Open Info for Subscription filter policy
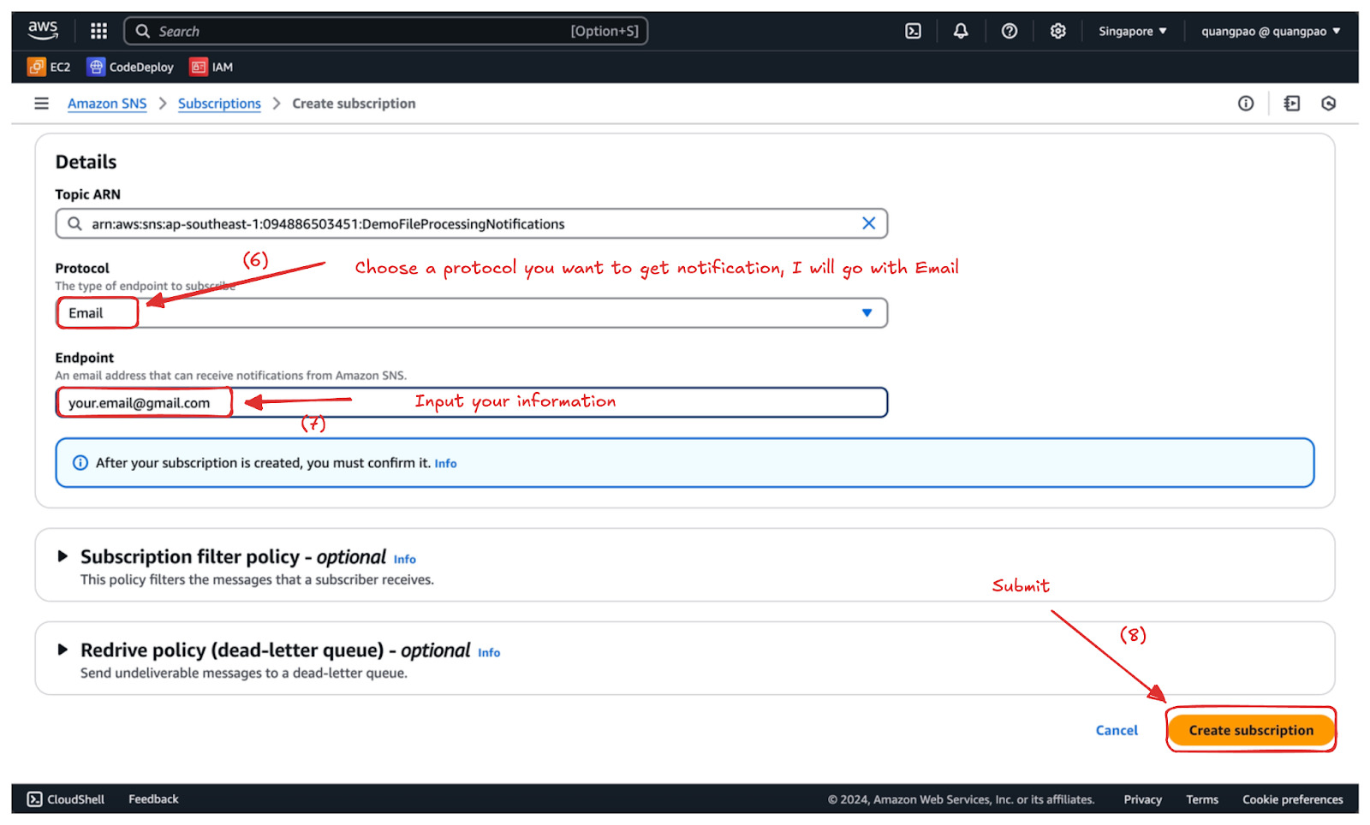Image resolution: width=1370 pixels, height=825 pixels. (x=405, y=559)
